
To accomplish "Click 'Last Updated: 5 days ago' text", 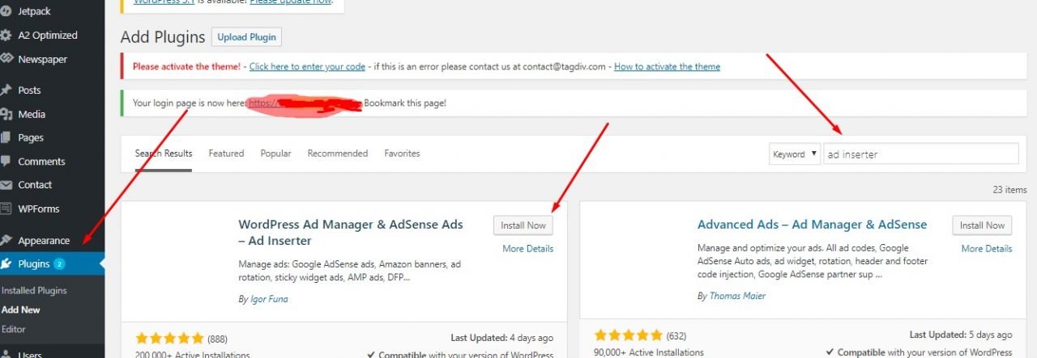I will click(961, 335).
